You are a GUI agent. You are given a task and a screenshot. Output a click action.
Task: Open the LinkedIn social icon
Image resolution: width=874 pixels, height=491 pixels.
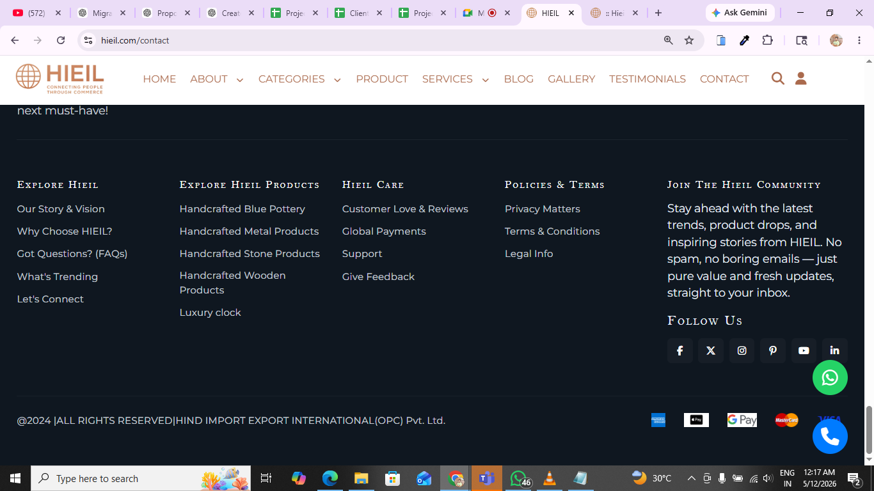[835, 350]
